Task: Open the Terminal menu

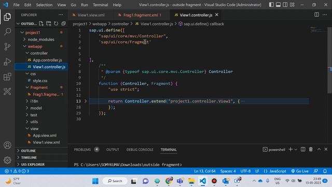Action: 100,5
